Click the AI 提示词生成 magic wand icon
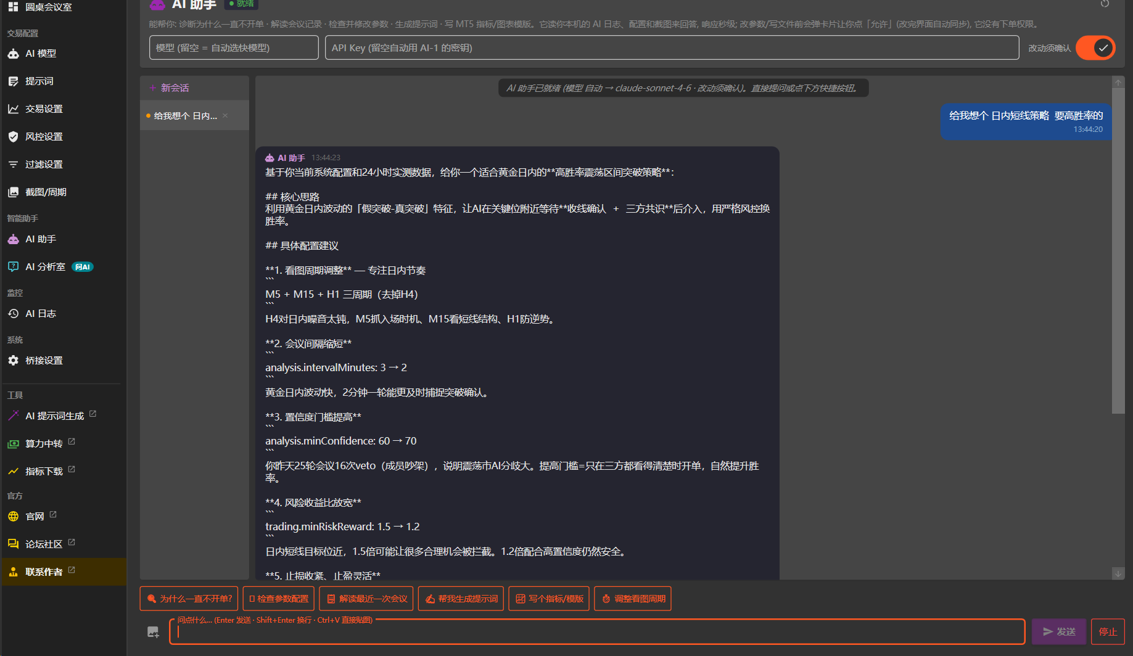1133x656 pixels. click(13, 416)
